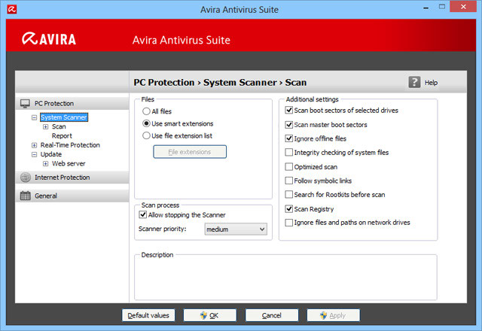
Task: Click the General calendar icon
Action: pos(25,196)
